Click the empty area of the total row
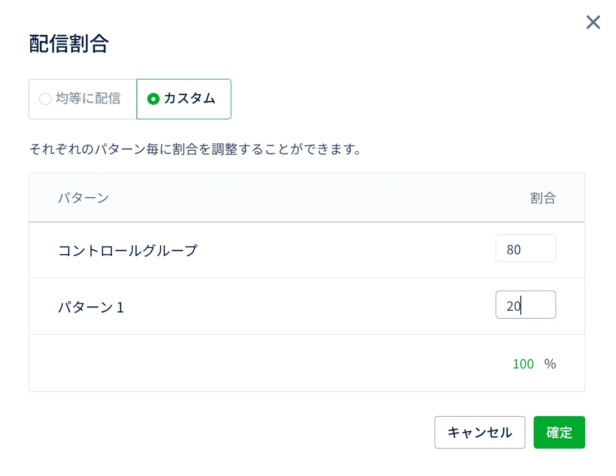Screen dimensions: 616x476 point(252,364)
